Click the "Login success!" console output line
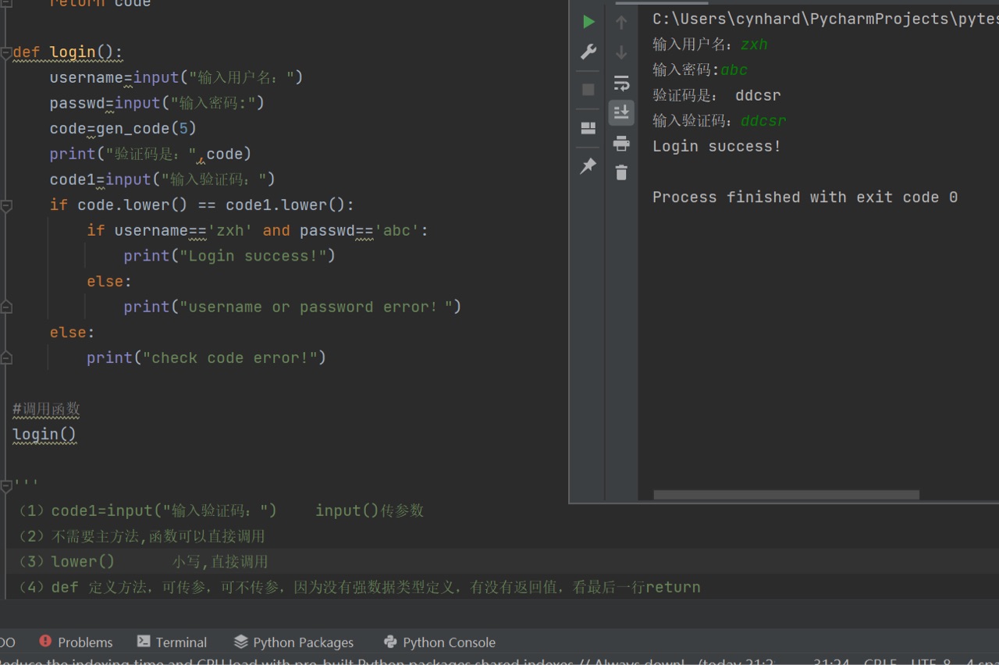999x665 pixels. coord(716,147)
